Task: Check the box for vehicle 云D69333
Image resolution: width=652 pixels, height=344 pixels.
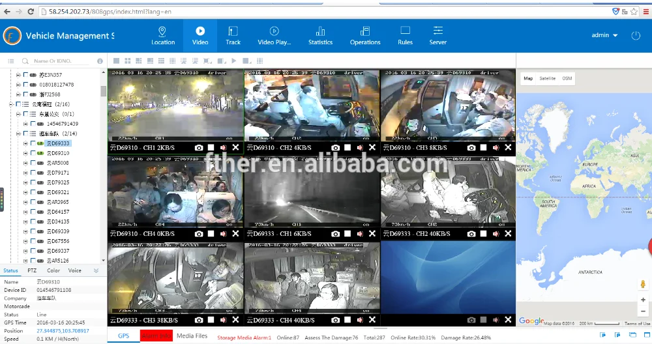Action: coord(33,143)
